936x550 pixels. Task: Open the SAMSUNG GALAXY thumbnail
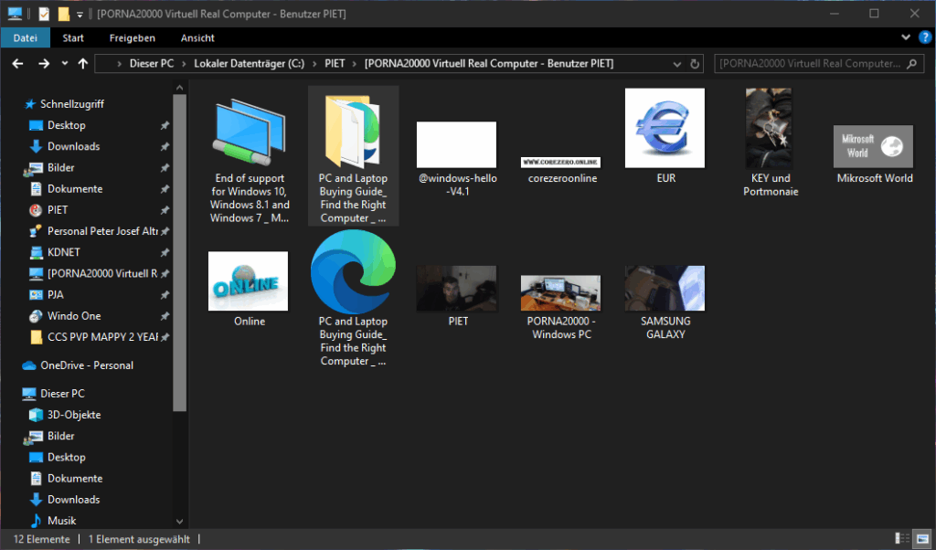pos(665,288)
